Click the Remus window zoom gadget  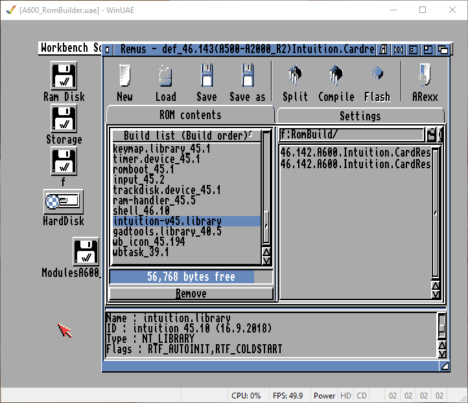pos(428,49)
